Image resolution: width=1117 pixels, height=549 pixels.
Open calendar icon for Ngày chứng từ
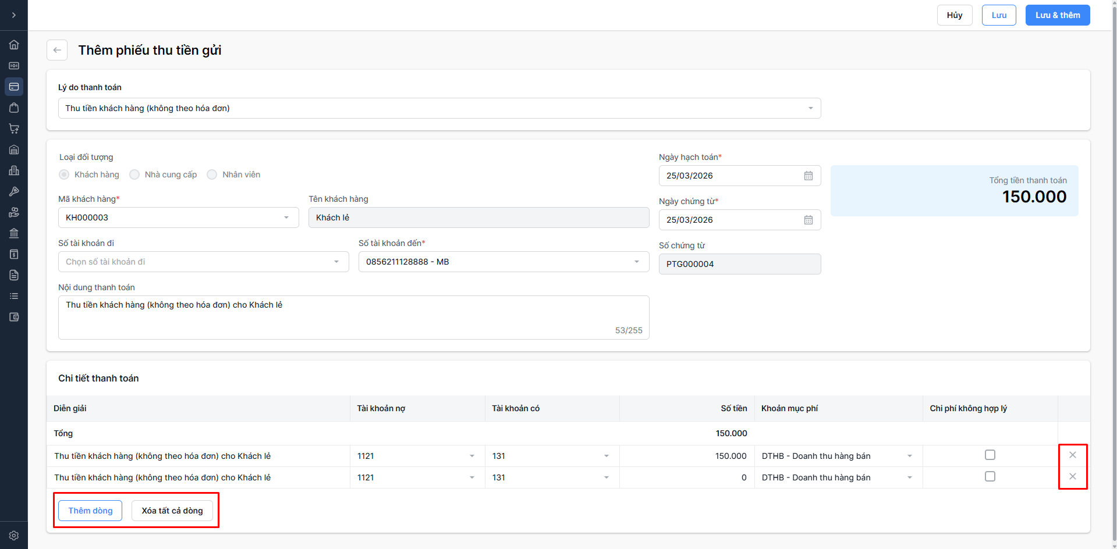pyautogui.click(x=808, y=220)
